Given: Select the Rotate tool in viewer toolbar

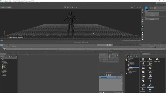Looking at the screenshot, I should [142, 17].
